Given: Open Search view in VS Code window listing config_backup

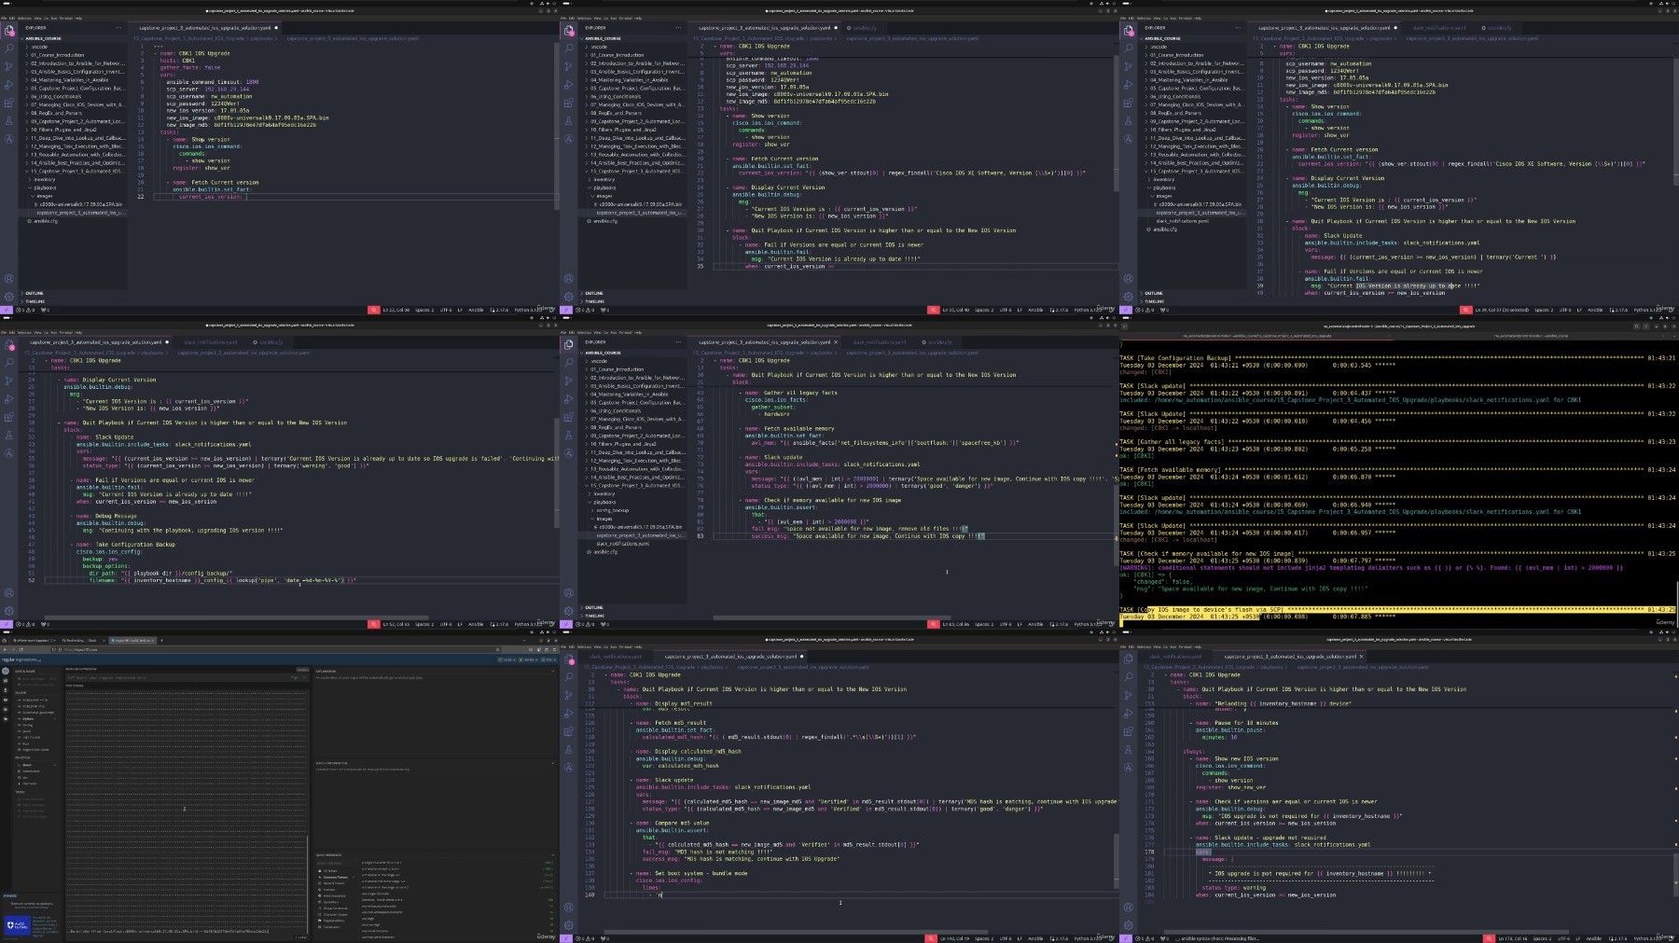Looking at the screenshot, I should tap(569, 363).
